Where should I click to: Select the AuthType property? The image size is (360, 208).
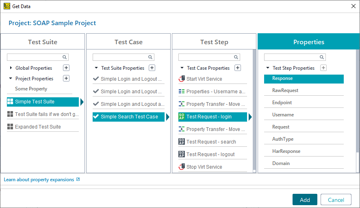tap(304, 139)
